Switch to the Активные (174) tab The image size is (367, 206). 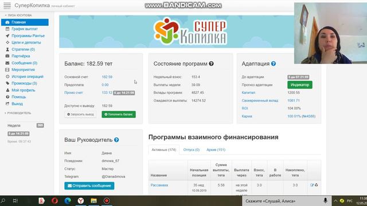point(164,150)
